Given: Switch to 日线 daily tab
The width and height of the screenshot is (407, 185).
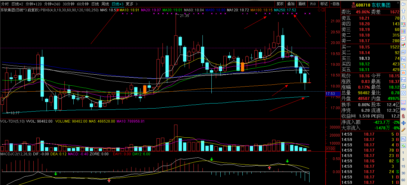Looking at the screenshot, I should click(x=95, y=4).
